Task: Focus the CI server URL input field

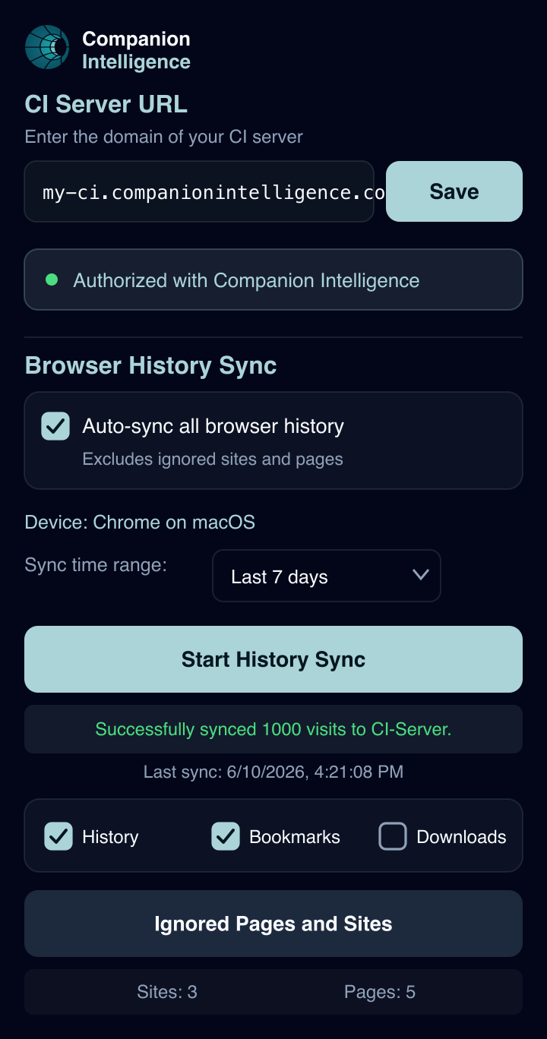Action: [x=199, y=191]
